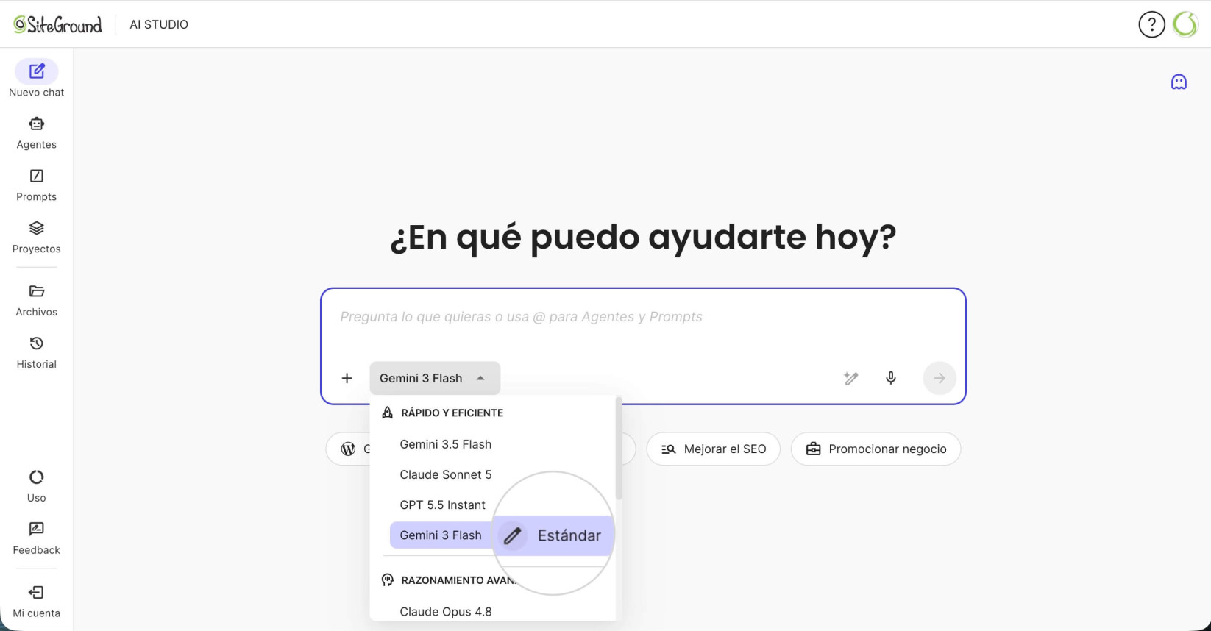Viewport: 1211px width, 631px height.
Task: Click Promocionar negocio suggestion
Action: pos(876,449)
